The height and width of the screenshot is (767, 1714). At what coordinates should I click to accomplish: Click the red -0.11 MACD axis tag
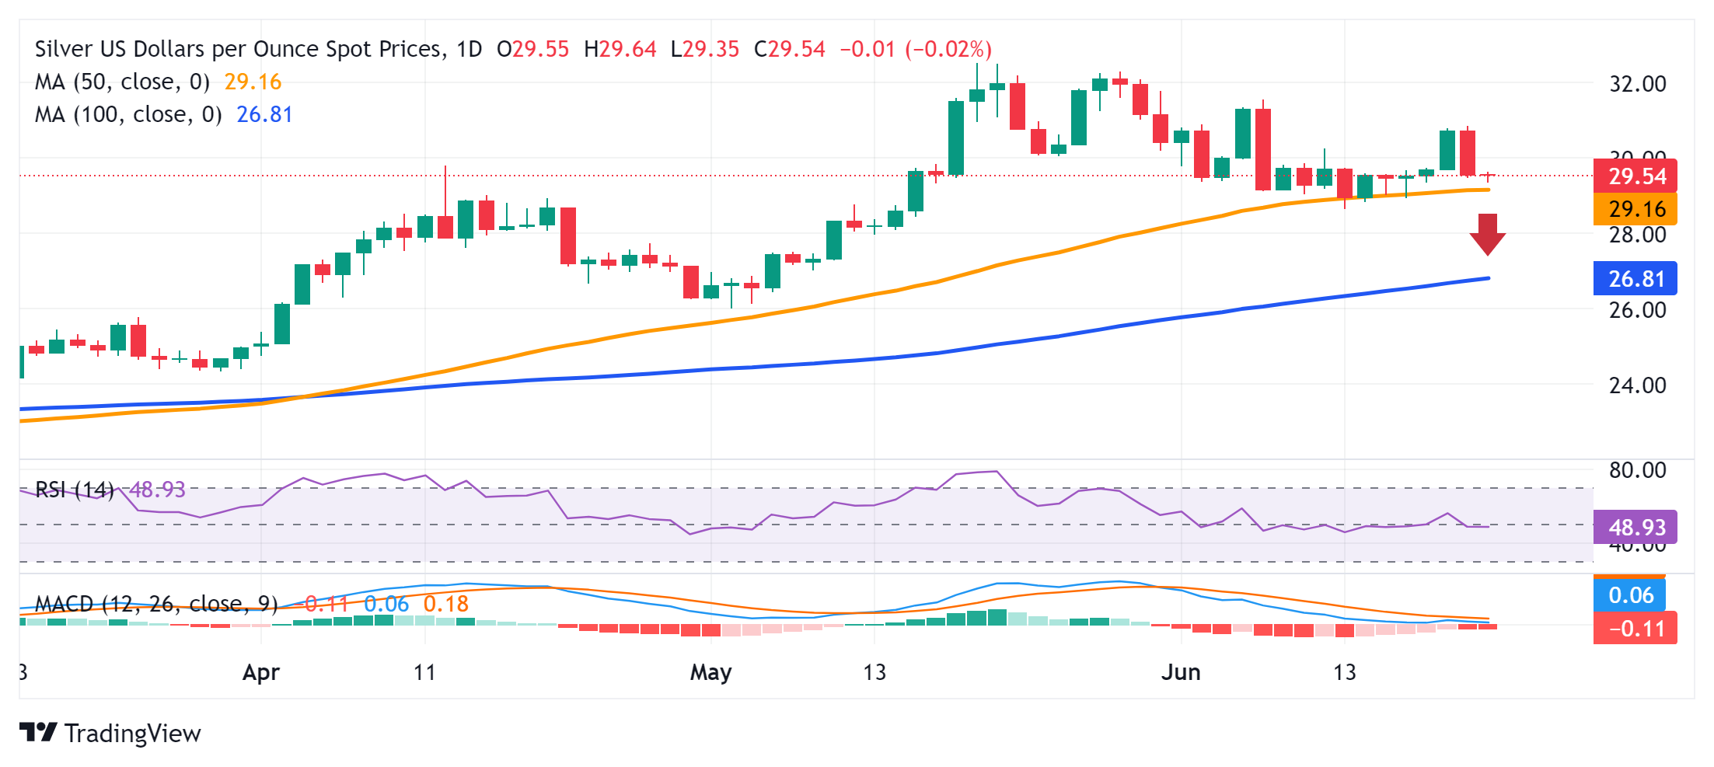[x=1635, y=629]
